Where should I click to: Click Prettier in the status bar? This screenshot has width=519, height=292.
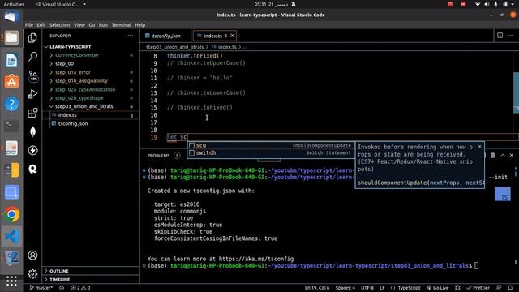(x=478, y=288)
